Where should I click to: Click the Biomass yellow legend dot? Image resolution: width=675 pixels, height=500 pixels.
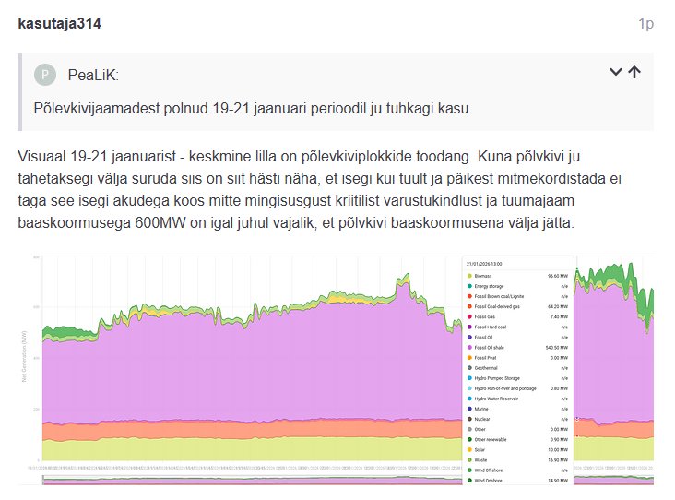pyautogui.click(x=469, y=276)
